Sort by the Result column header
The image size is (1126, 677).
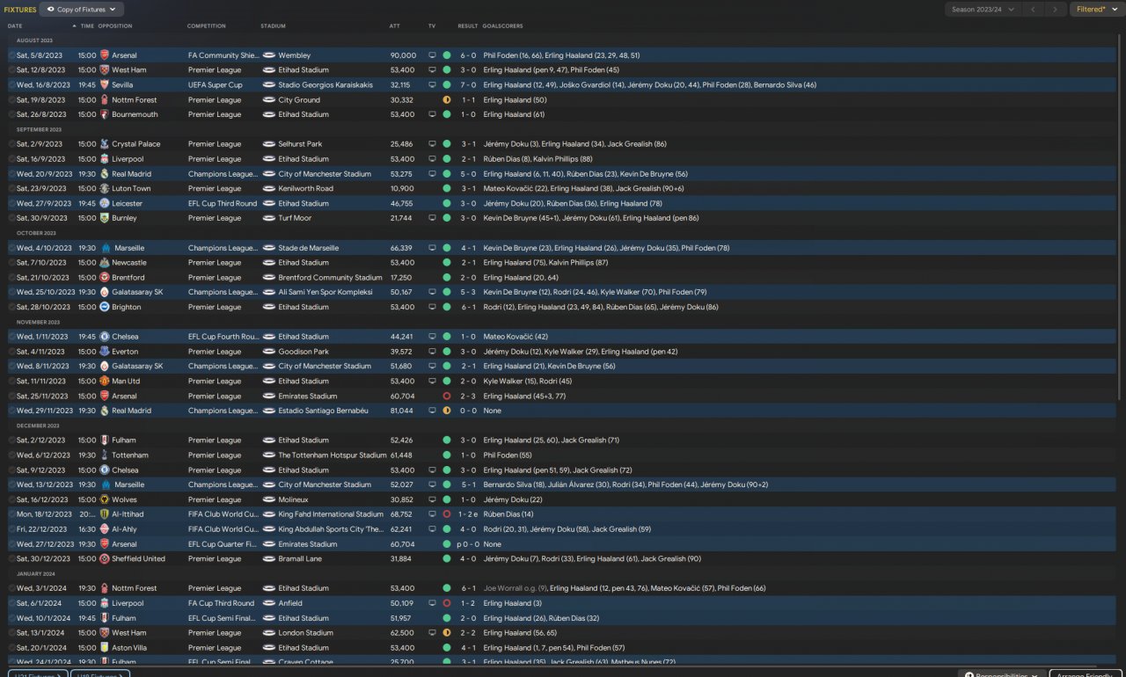click(x=468, y=26)
